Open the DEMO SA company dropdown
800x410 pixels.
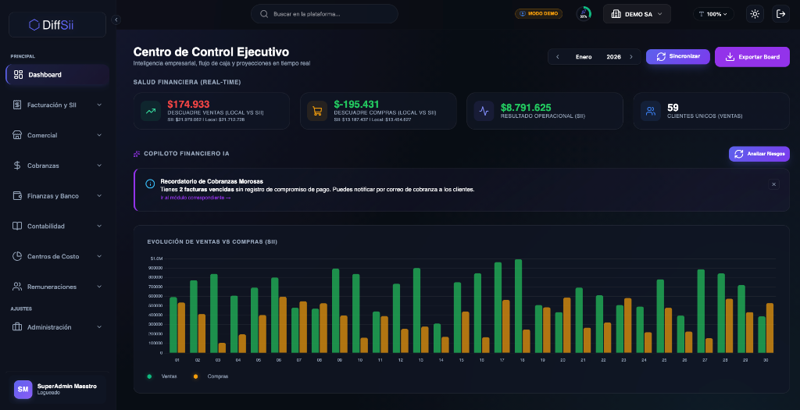637,14
